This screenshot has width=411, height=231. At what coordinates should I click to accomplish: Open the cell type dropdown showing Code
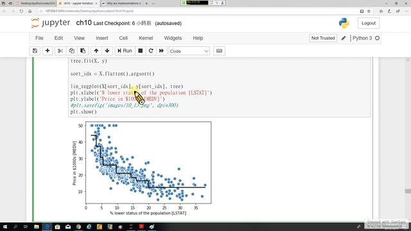click(189, 51)
